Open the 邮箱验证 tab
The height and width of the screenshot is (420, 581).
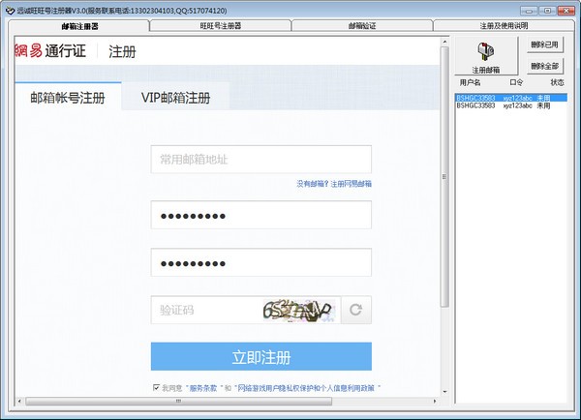pos(362,25)
